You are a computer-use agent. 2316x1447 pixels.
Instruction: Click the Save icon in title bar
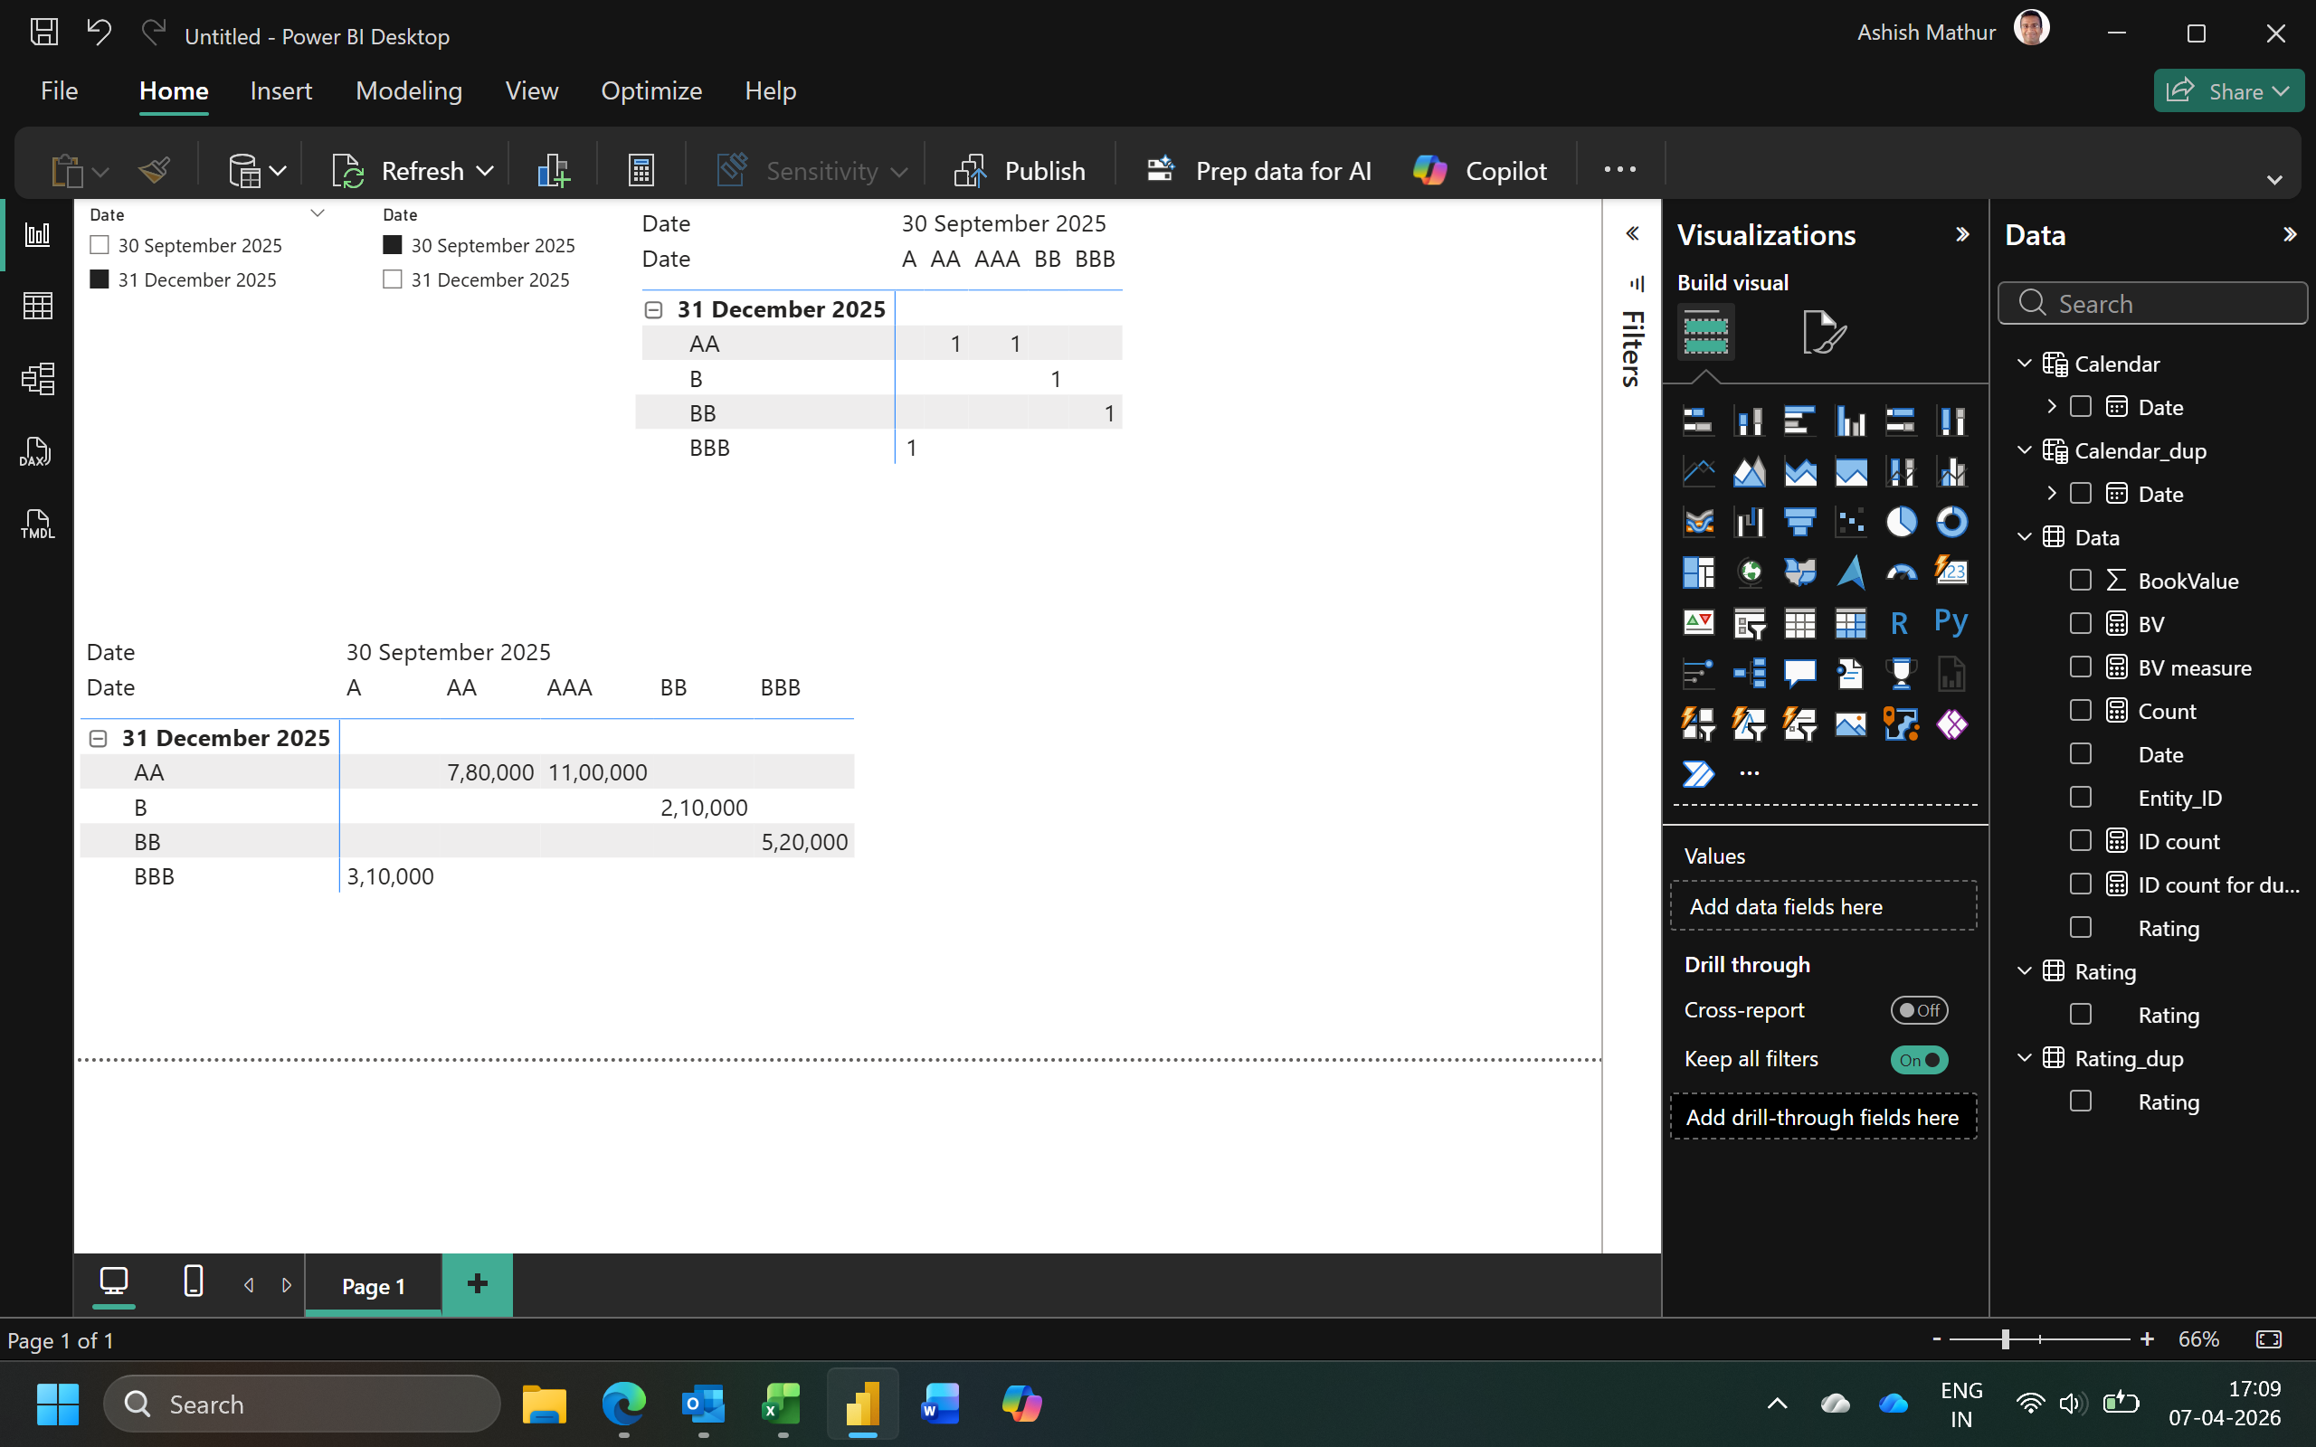[x=44, y=33]
